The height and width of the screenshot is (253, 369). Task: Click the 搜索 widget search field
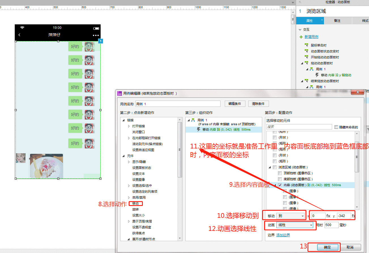click(x=299, y=127)
